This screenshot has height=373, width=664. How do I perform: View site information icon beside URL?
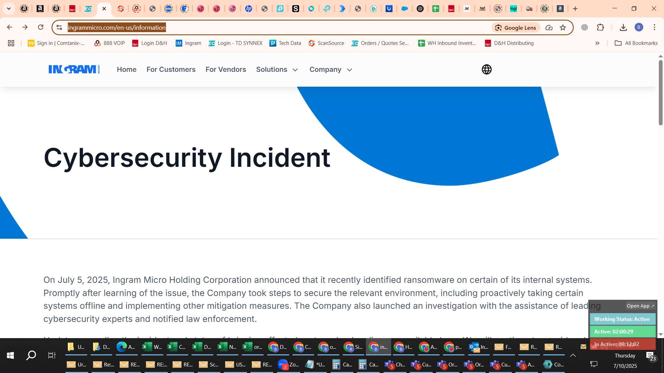pyautogui.click(x=59, y=28)
